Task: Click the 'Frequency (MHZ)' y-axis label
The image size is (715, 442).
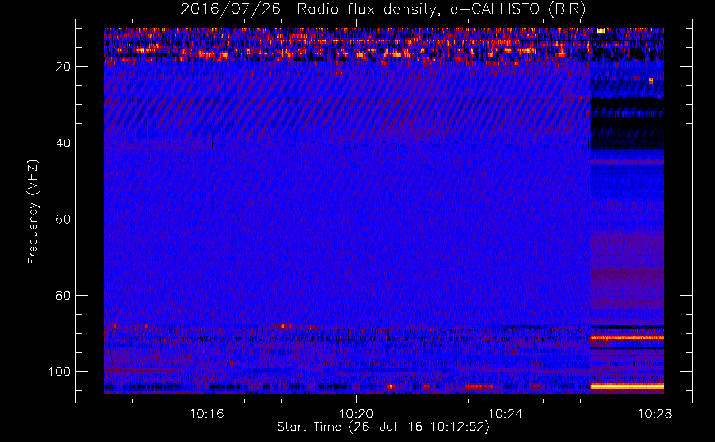Action: pyautogui.click(x=33, y=212)
